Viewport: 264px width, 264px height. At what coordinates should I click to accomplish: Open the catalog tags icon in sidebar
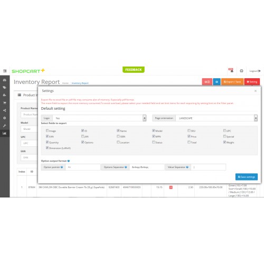coord(5,88)
